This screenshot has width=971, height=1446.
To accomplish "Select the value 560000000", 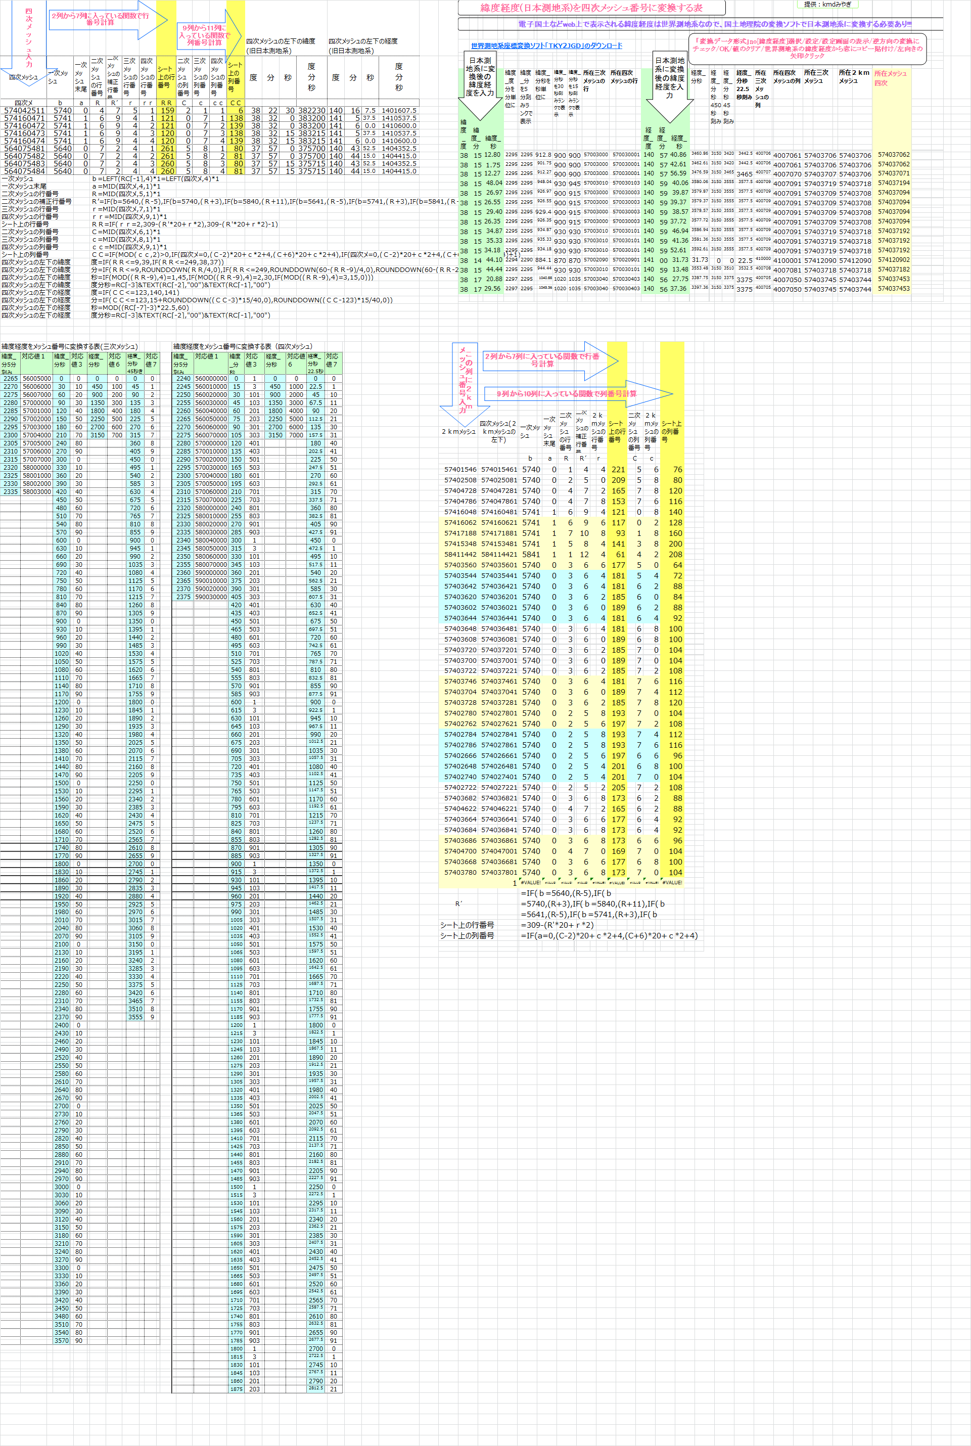I will pyautogui.click(x=211, y=378).
